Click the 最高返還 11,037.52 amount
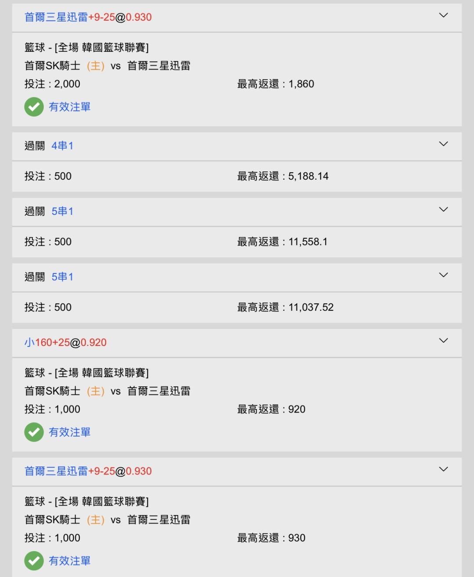 [x=311, y=307]
